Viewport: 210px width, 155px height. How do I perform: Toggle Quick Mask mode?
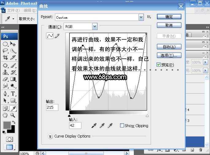(10, 139)
